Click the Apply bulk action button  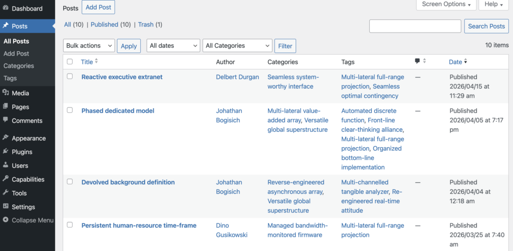(x=129, y=46)
